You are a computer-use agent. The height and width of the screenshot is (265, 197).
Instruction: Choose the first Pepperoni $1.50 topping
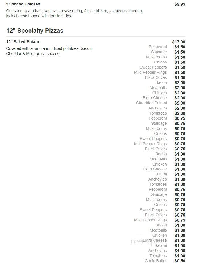coord(158,47)
